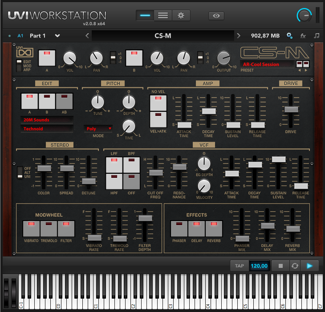Open the AR-Cool Session preset menu

pyautogui.click(x=267, y=64)
